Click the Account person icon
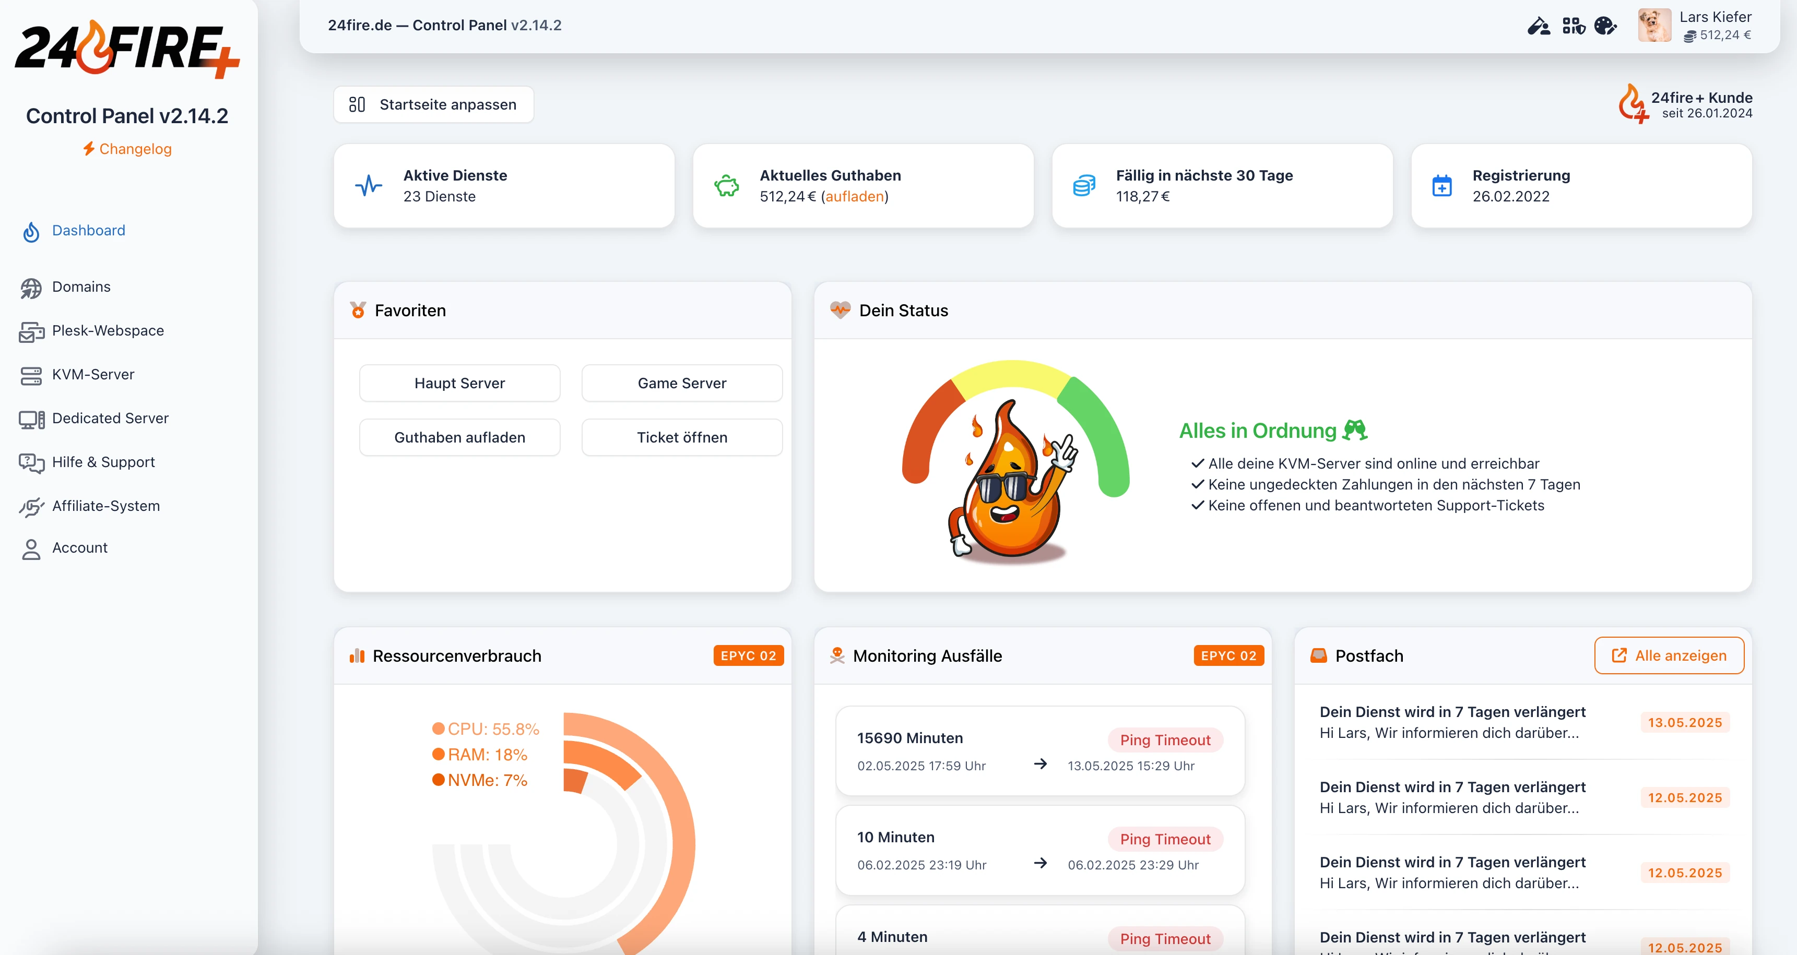 [x=31, y=550]
